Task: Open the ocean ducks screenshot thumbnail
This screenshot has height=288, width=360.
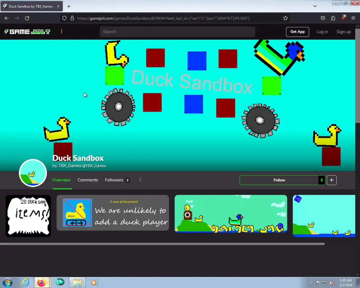Action: [324, 216]
